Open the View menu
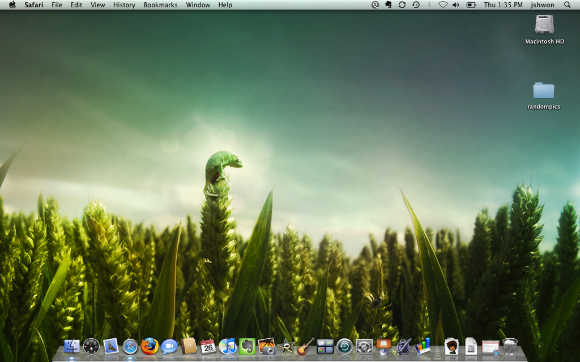The height and width of the screenshot is (362, 580). pos(97,5)
